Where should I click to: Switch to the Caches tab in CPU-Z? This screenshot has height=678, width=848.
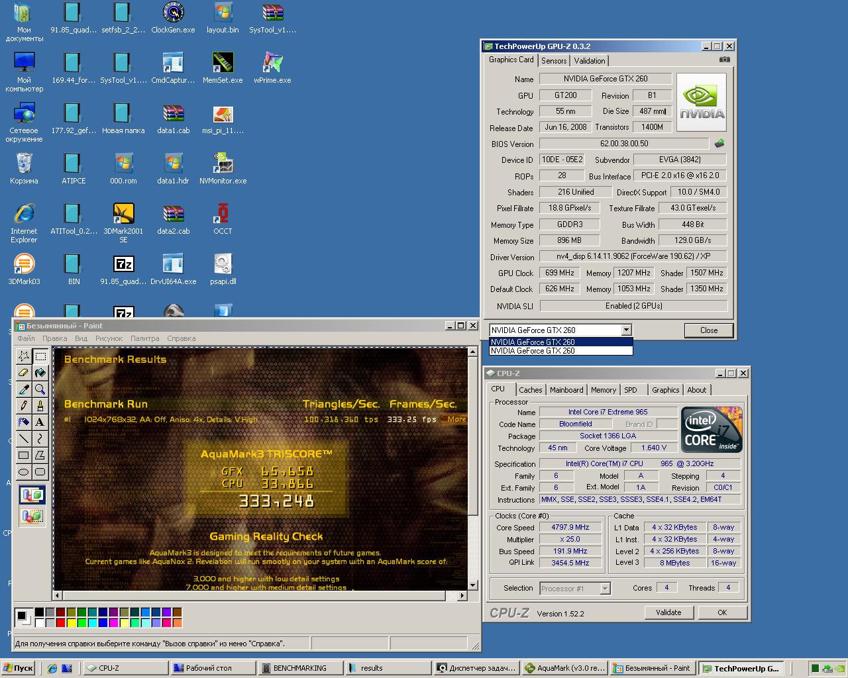pyautogui.click(x=531, y=390)
